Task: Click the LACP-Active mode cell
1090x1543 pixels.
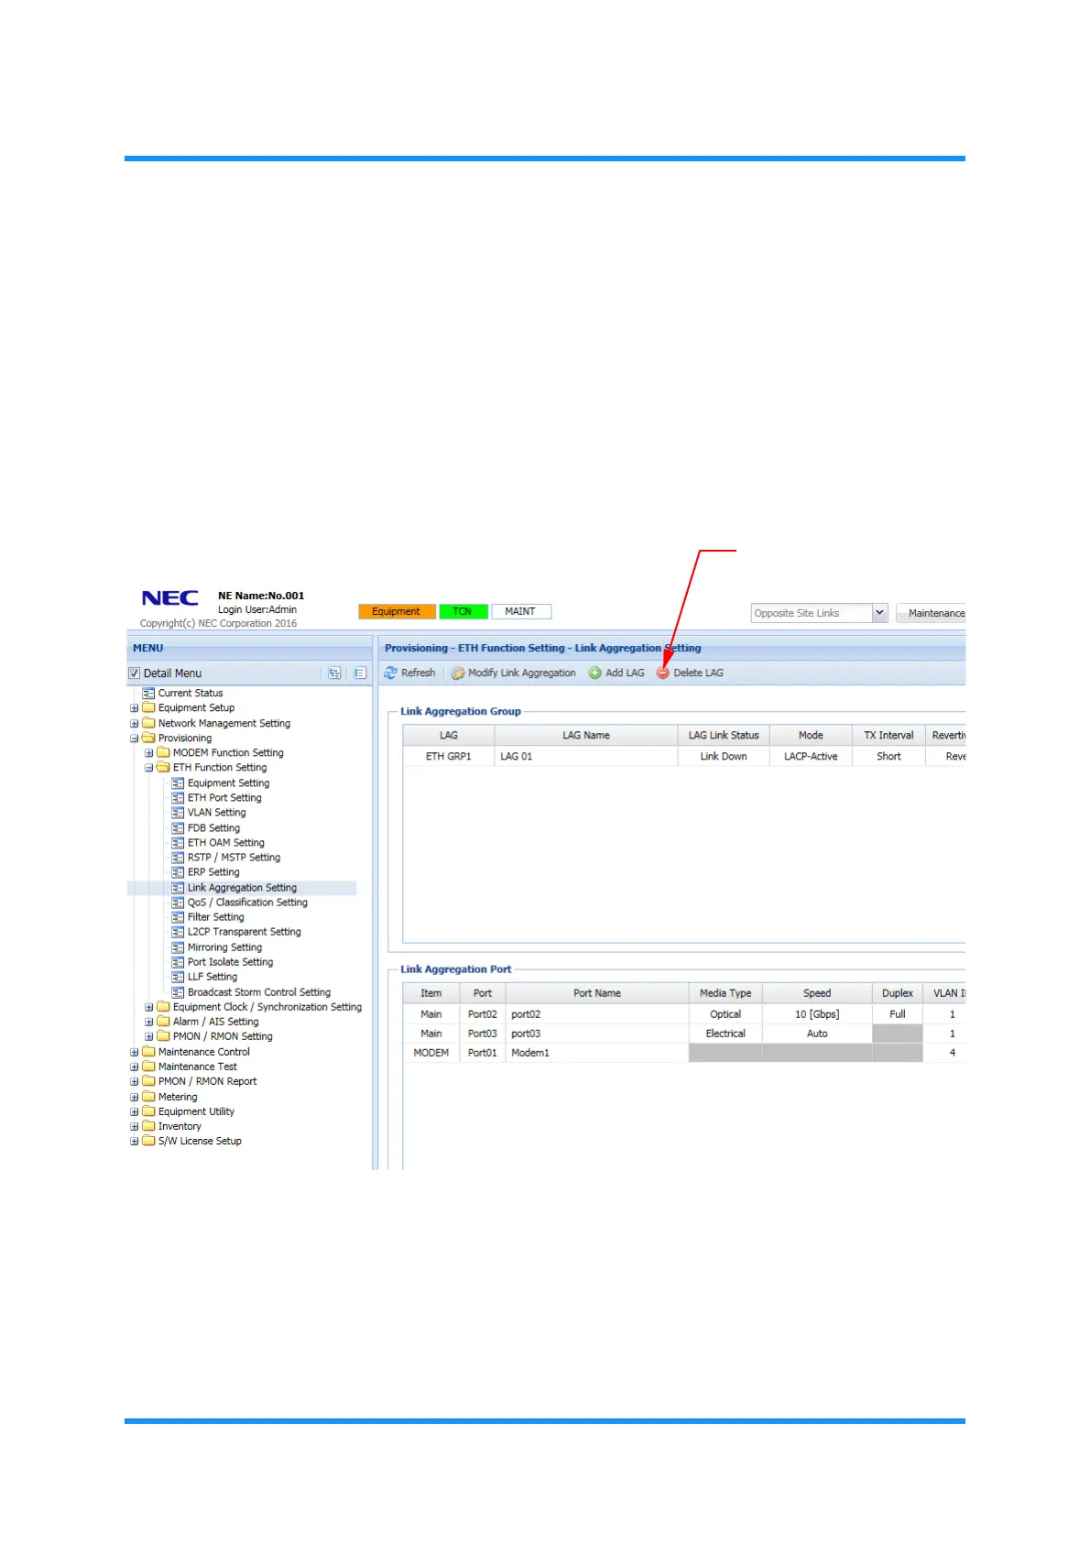Action: pyautogui.click(x=811, y=756)
